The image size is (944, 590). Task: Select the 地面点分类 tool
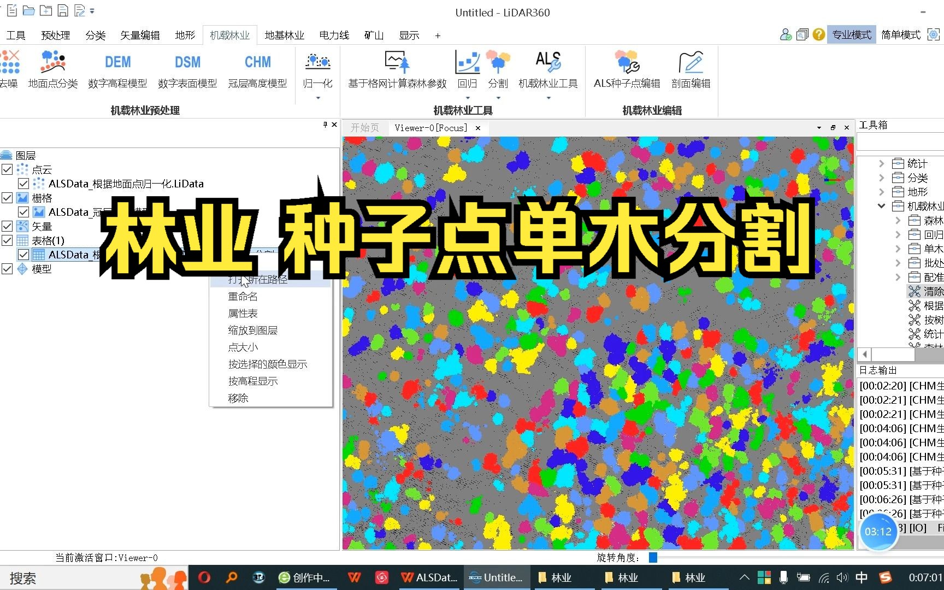click(x=52, y=71)
